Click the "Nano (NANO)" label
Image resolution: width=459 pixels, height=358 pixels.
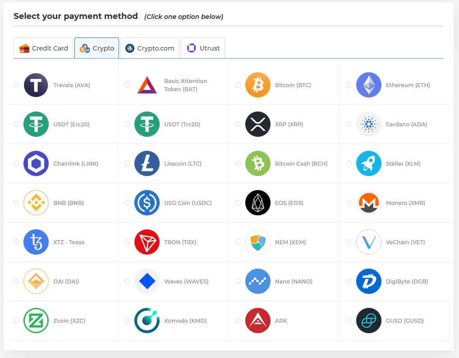(x=294, y=281)
